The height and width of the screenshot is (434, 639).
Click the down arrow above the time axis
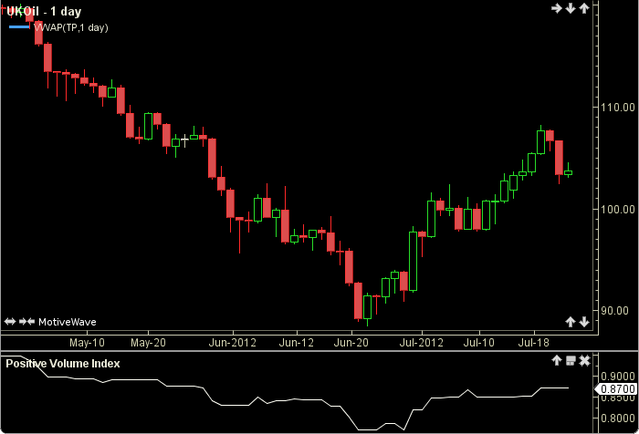pos(584,322)
